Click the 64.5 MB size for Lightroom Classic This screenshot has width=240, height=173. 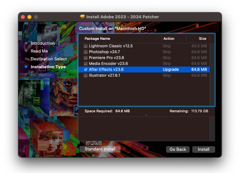(x=199, y=46)
